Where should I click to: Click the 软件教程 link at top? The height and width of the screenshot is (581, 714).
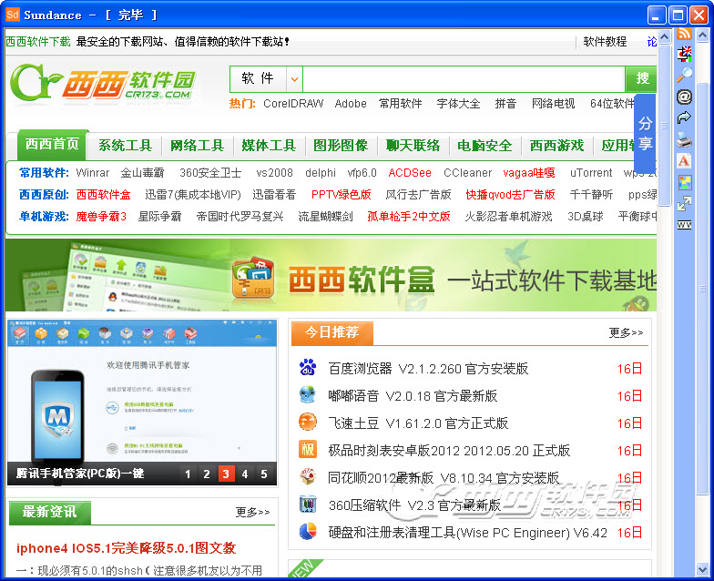[x=605, y=42]
